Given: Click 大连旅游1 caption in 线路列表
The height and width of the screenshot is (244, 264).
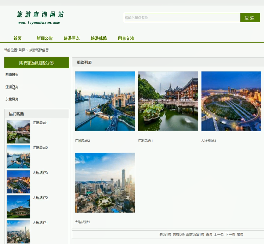Looking at the screenshot, I should (82, 222).
